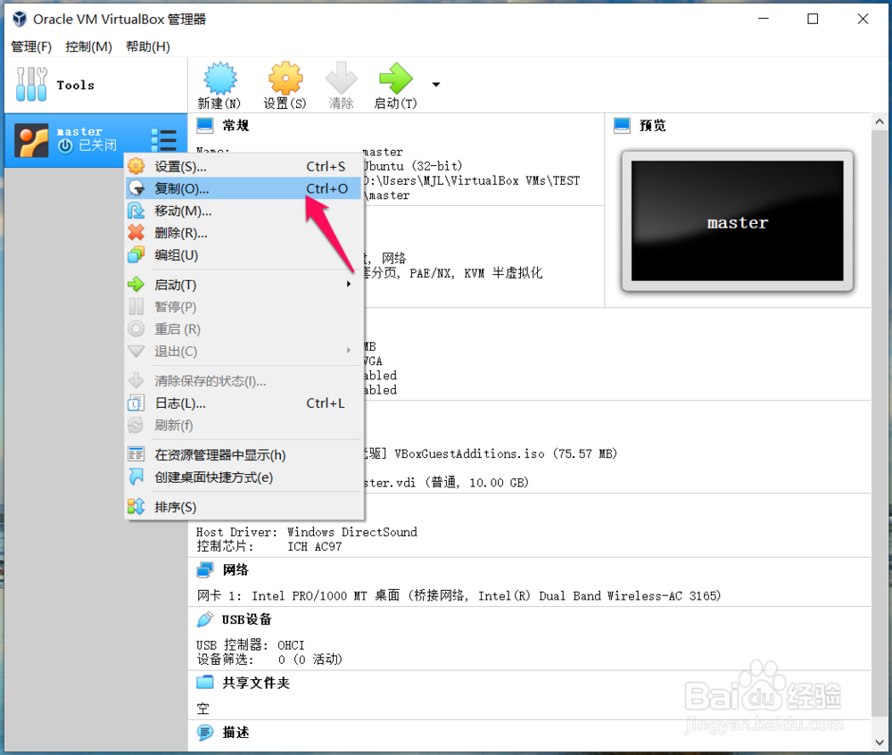Click the red X icon beside 删除(R)

point(136,233)
